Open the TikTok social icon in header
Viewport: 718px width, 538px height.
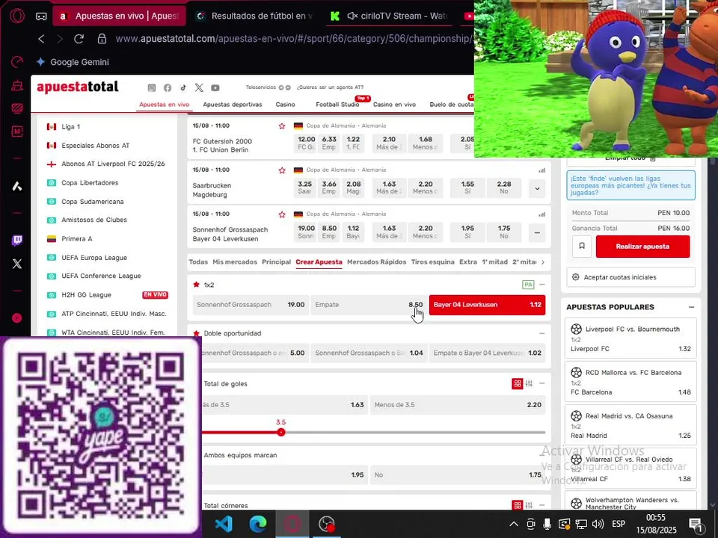tap(183, 88)
